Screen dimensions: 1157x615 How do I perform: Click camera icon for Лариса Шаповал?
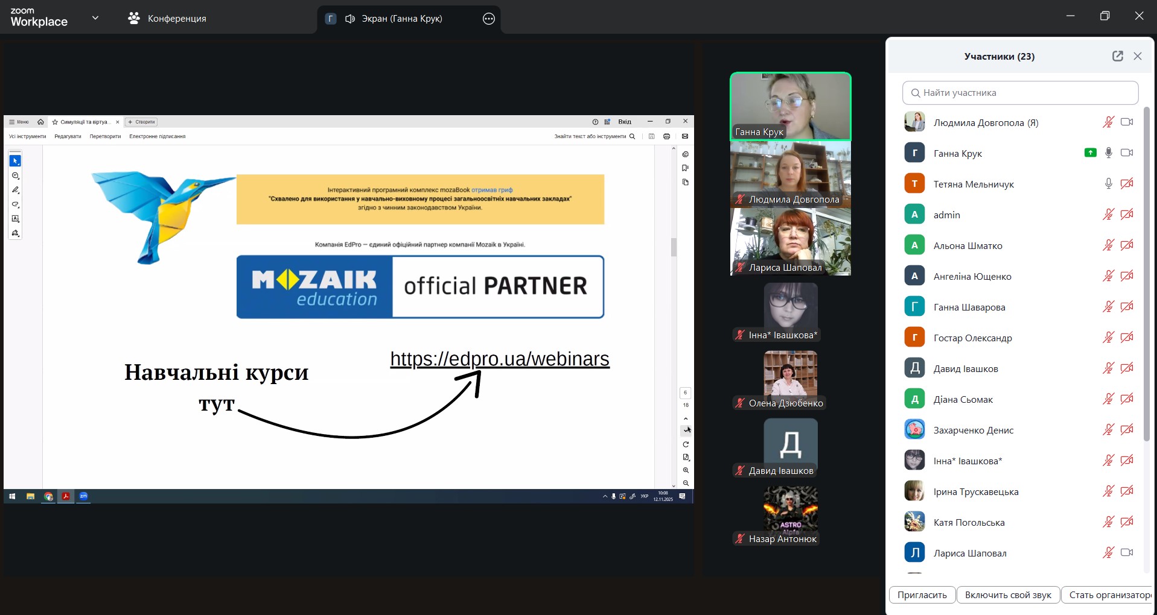pyautogui.click(x=1126, y=553)
